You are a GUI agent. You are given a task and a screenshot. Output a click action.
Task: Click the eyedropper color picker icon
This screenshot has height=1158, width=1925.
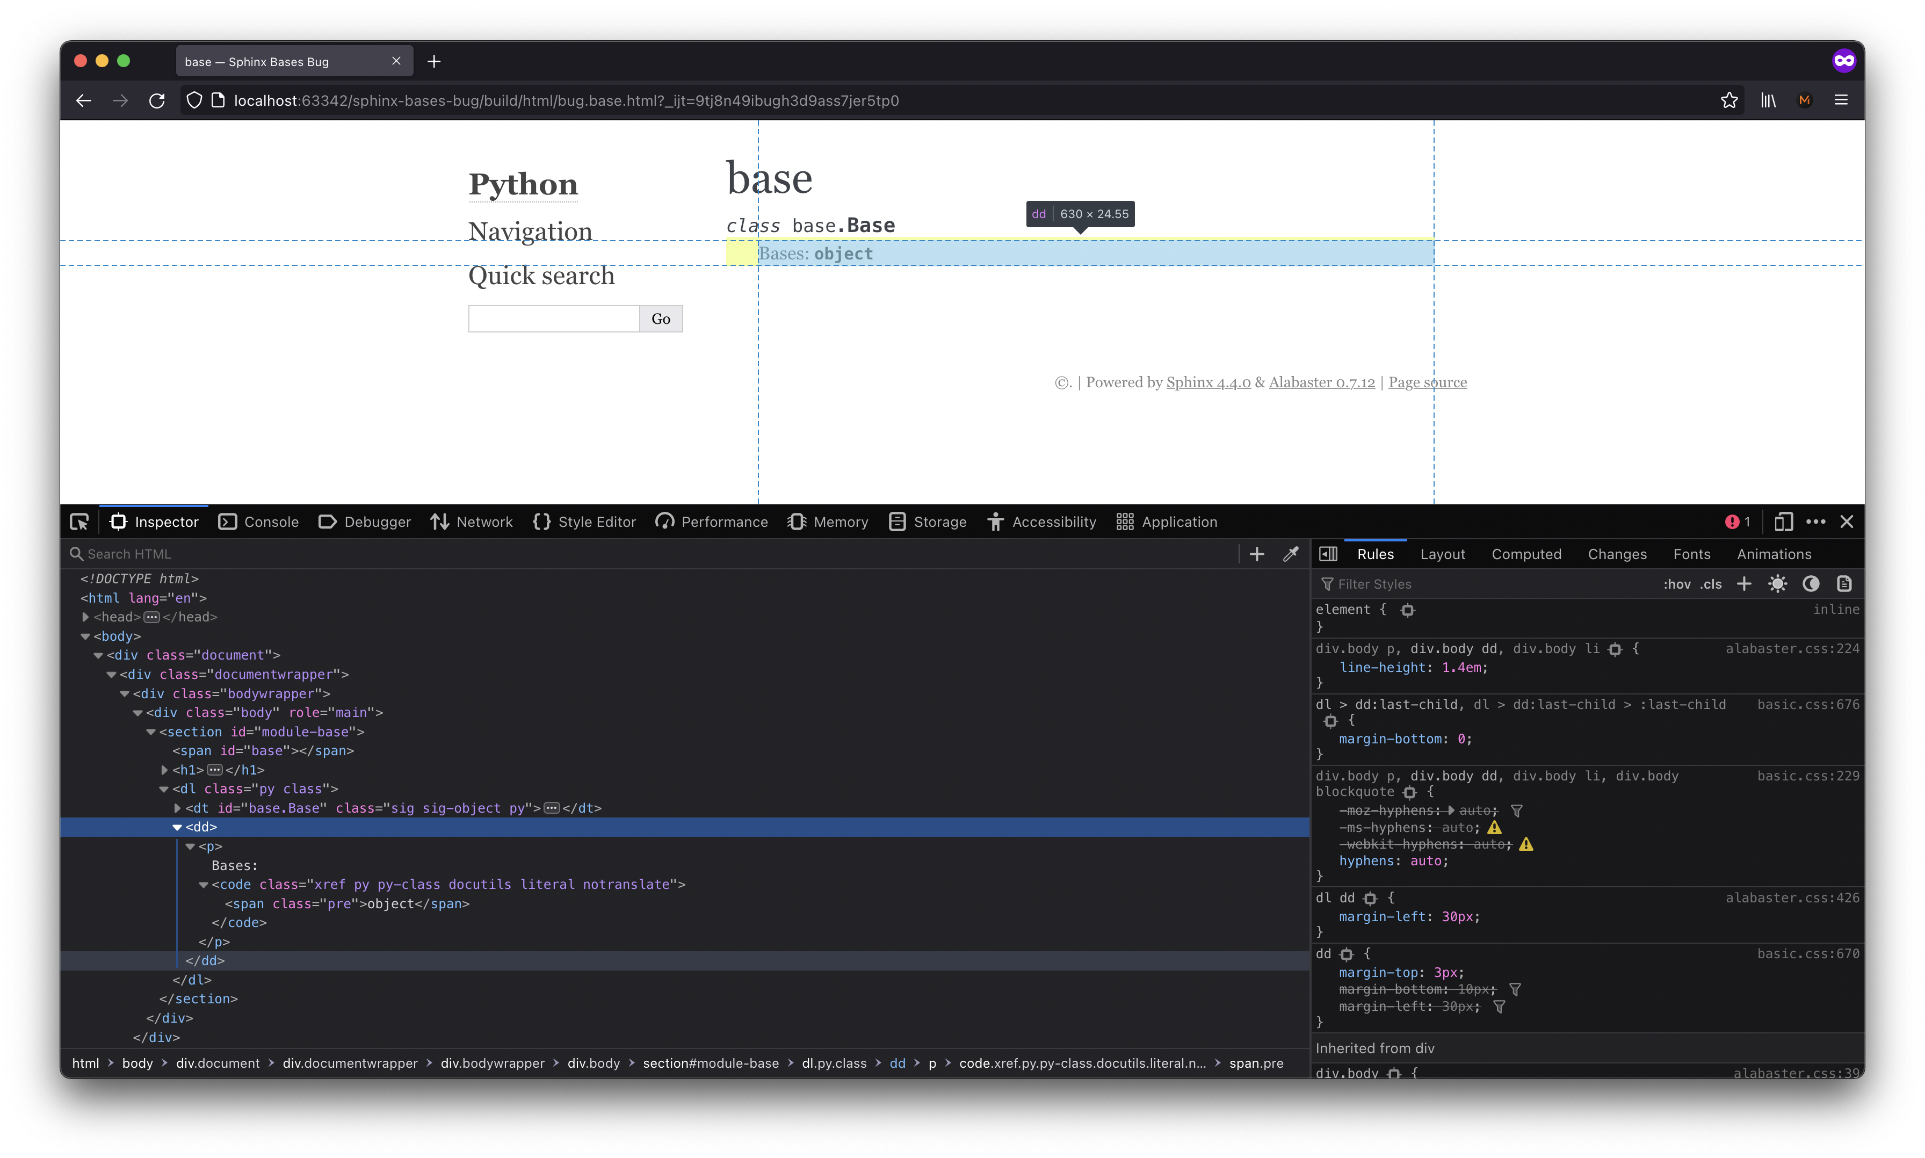coord(1291,554)
